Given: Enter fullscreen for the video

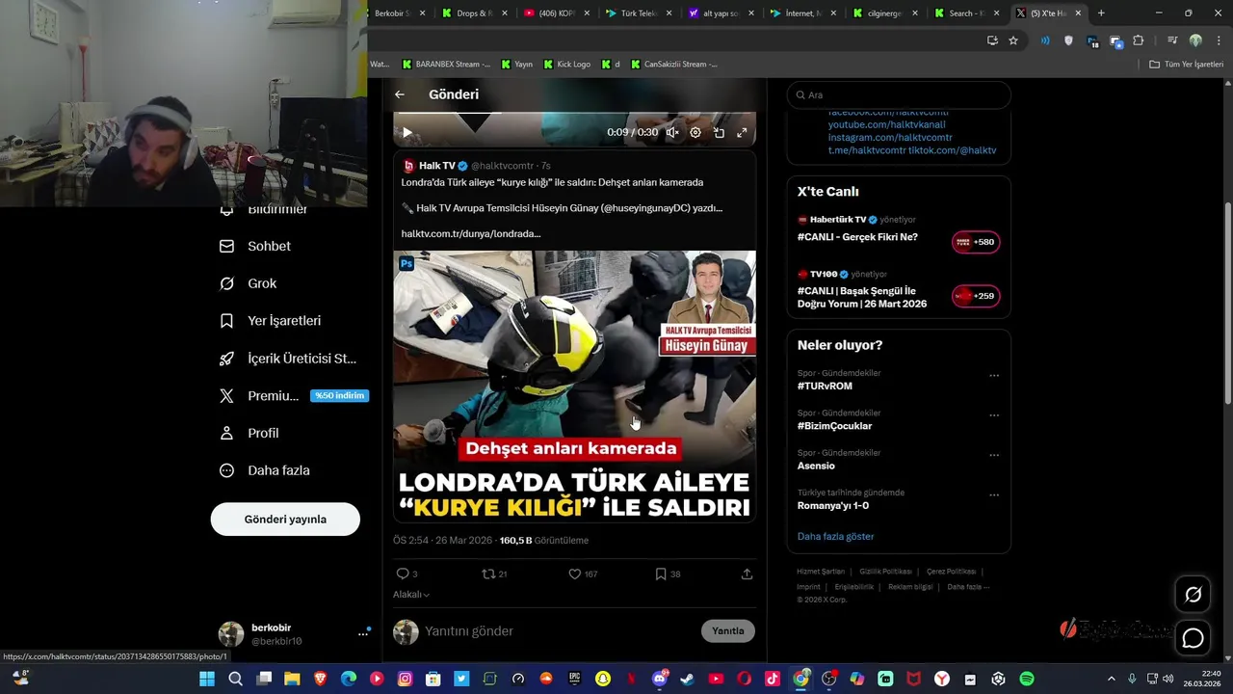Looking at the screenshot, I should [742, 133].
